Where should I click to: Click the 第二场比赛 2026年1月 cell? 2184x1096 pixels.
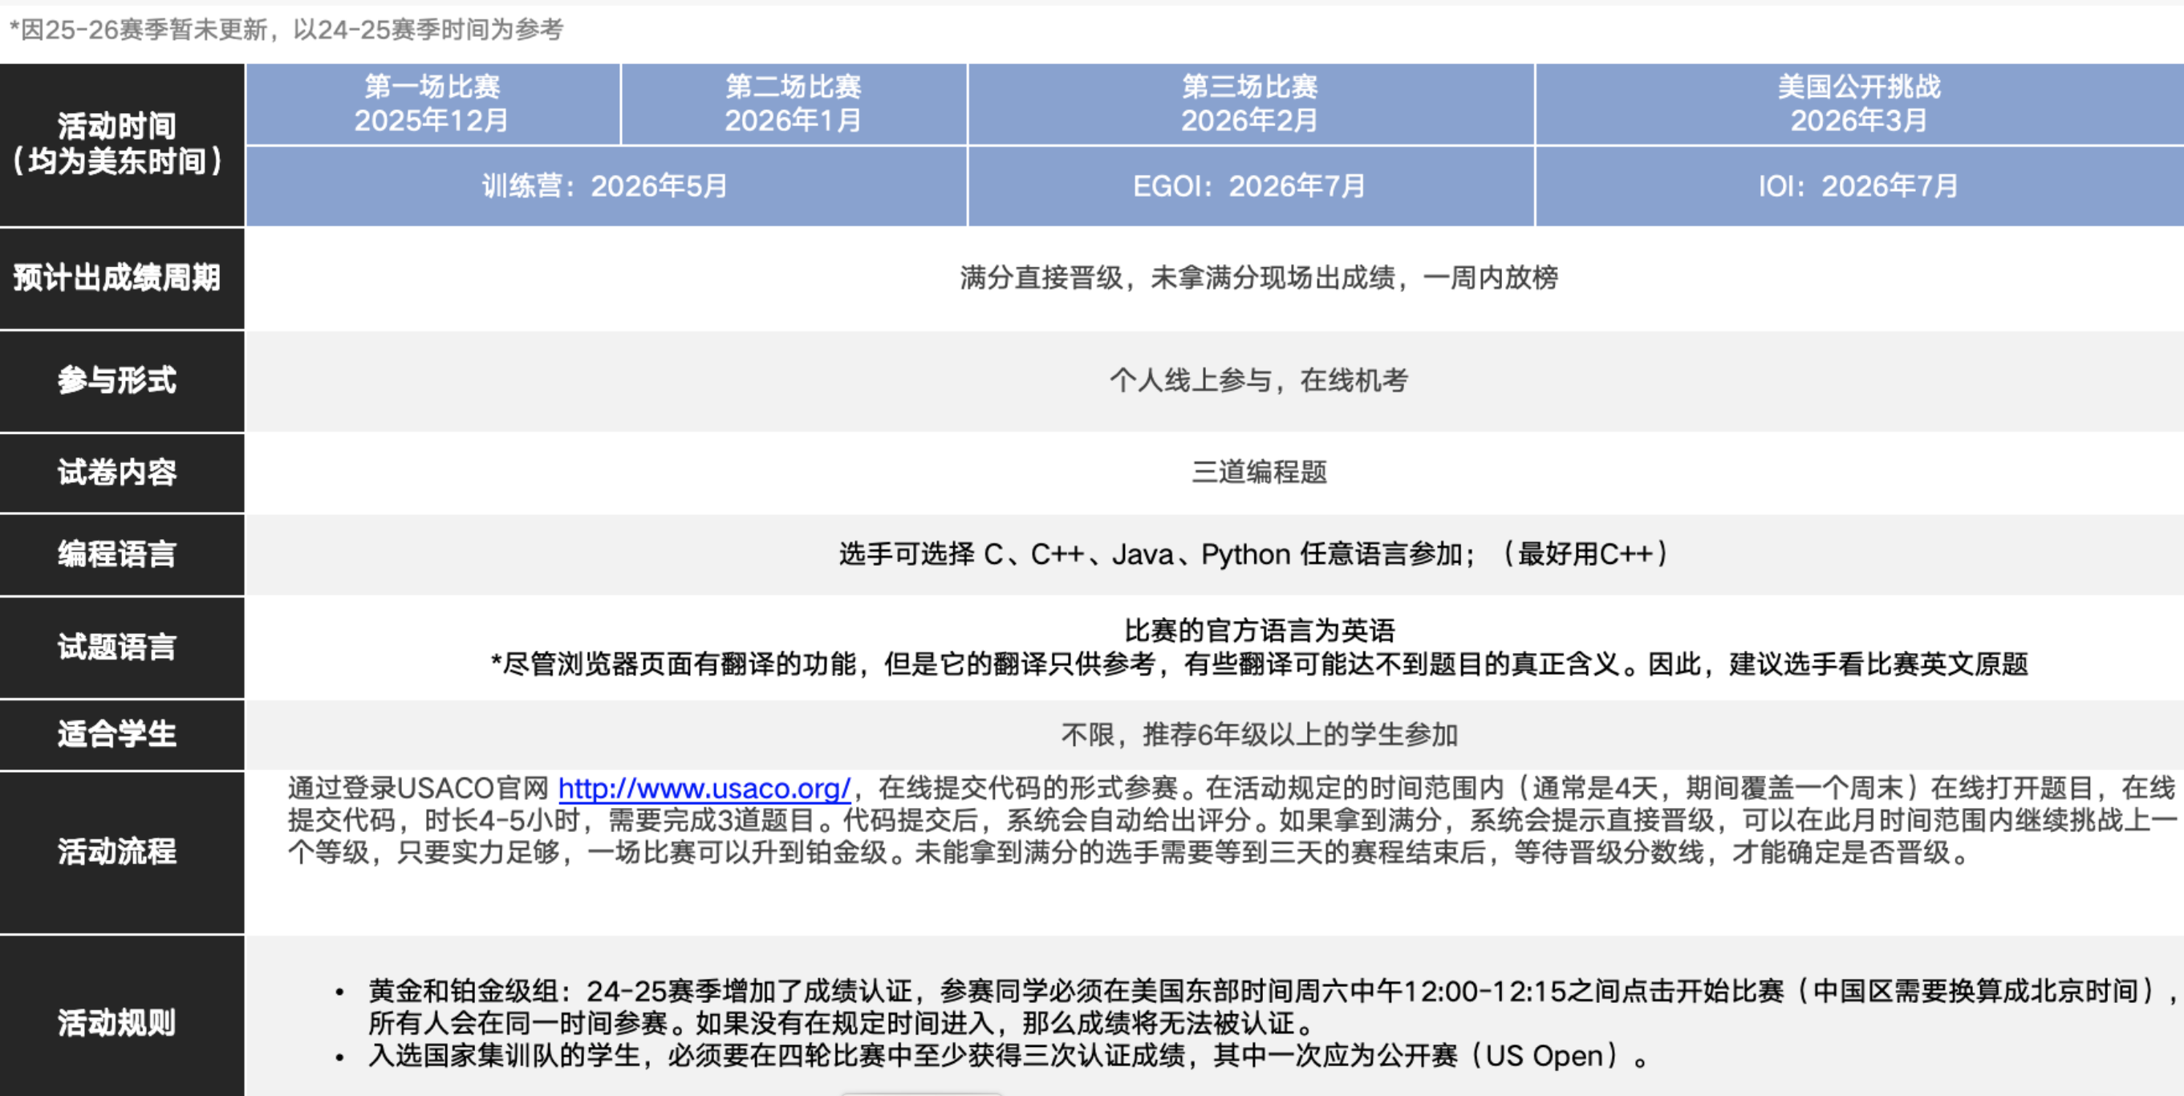point(793,104)
